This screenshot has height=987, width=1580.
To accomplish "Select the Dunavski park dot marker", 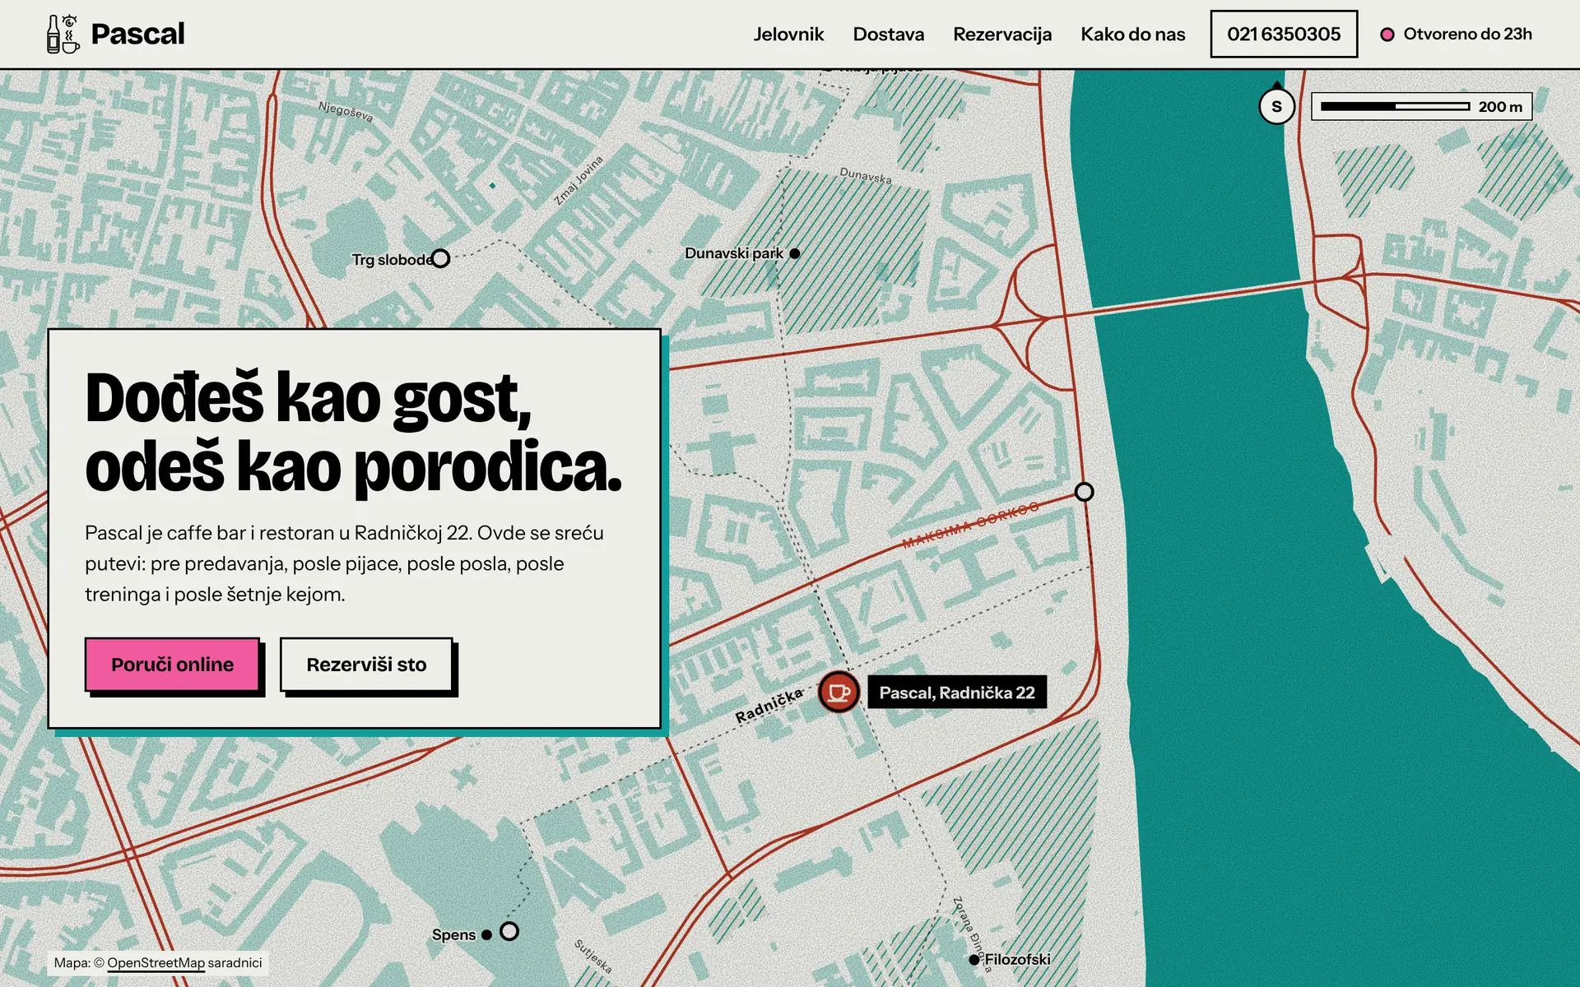I will click(795, 253).
